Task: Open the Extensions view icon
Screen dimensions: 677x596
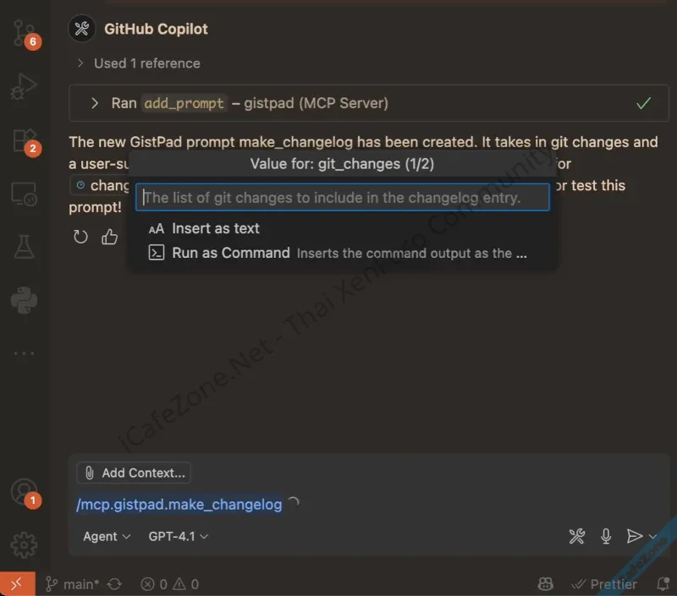Action: 23,139
